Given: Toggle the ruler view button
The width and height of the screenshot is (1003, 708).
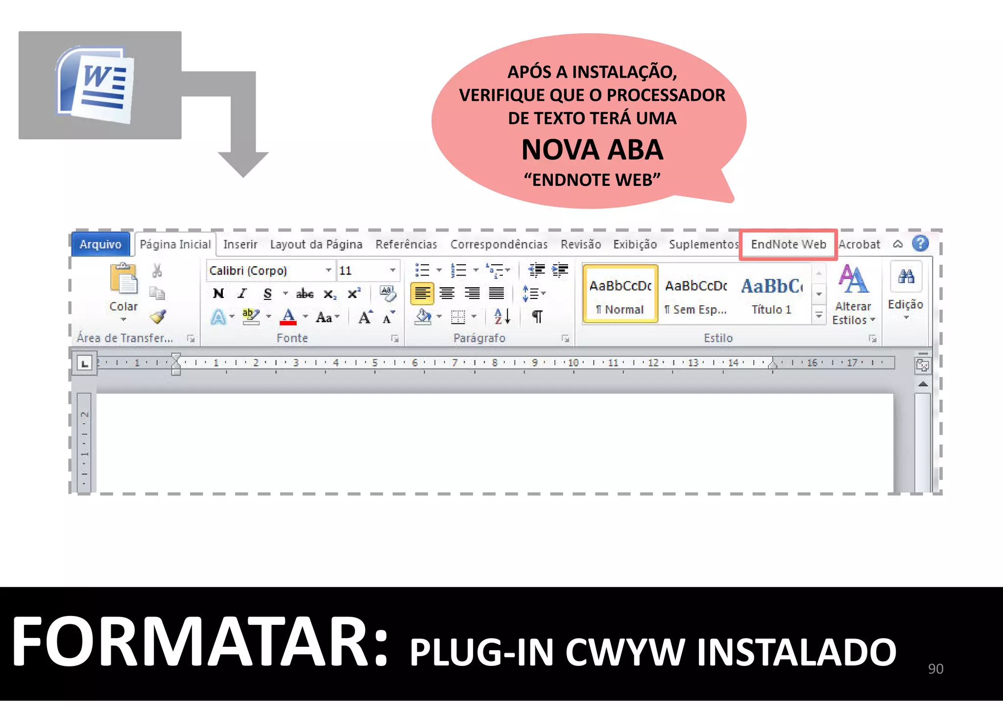Looking at the screenshot, I should click(x=922, y=365).
